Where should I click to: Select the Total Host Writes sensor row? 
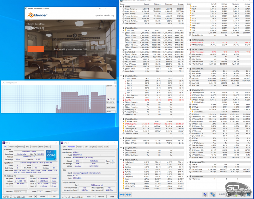click(x=220, y=61)
